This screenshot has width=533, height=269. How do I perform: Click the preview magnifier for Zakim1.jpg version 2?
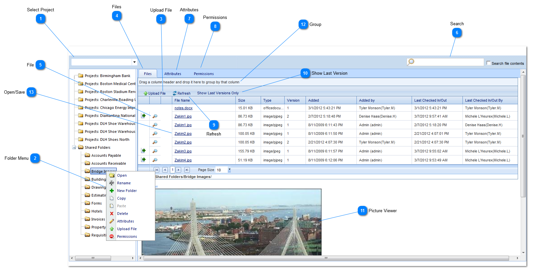tap(155, 116)
